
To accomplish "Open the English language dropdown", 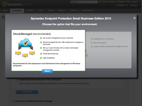I will 84,2.
